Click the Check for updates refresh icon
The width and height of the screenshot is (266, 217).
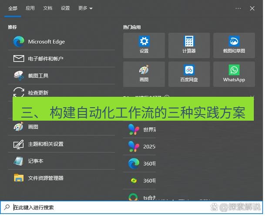19,92
